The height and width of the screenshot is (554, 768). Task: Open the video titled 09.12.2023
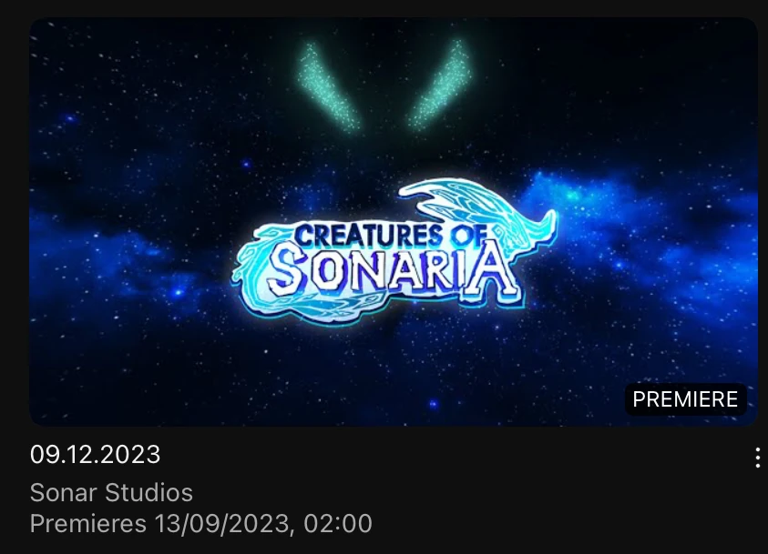95,454
